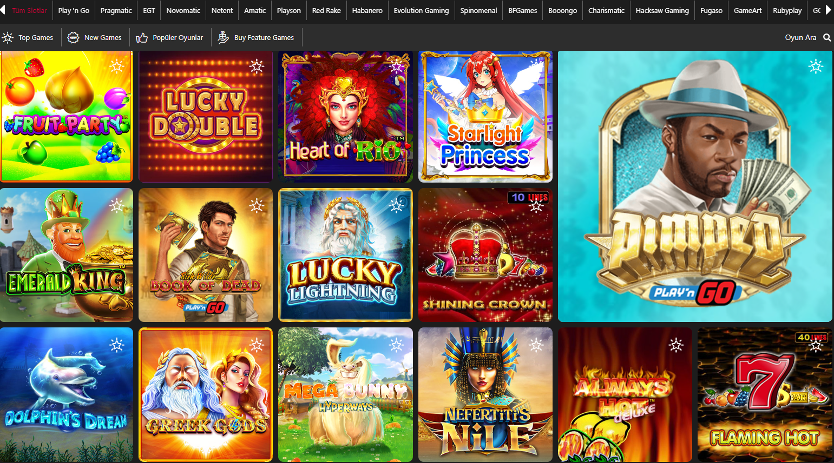Open the Starlight Princess game thumbnail
The height and width of the screenshot is (463, 834).
[485, 117]
